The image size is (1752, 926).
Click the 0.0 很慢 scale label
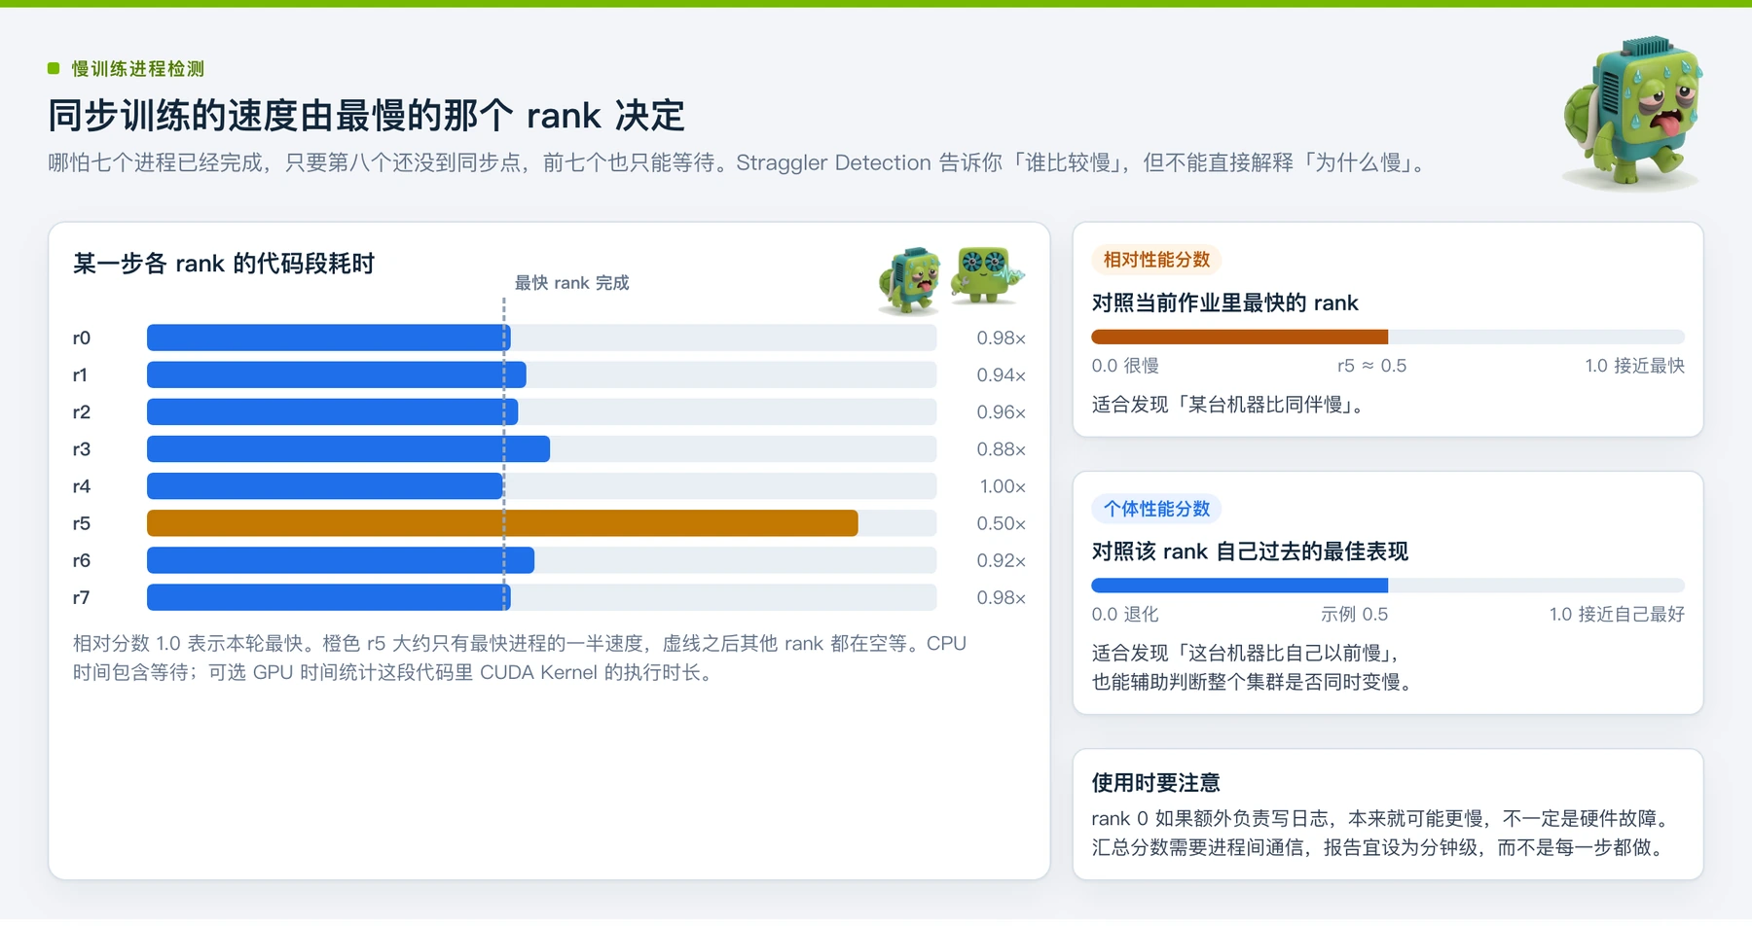tap(1125, 366)
